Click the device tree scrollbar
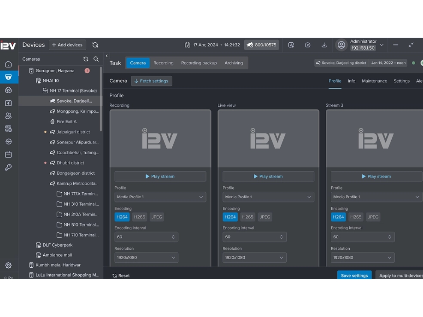 point(101,99)
